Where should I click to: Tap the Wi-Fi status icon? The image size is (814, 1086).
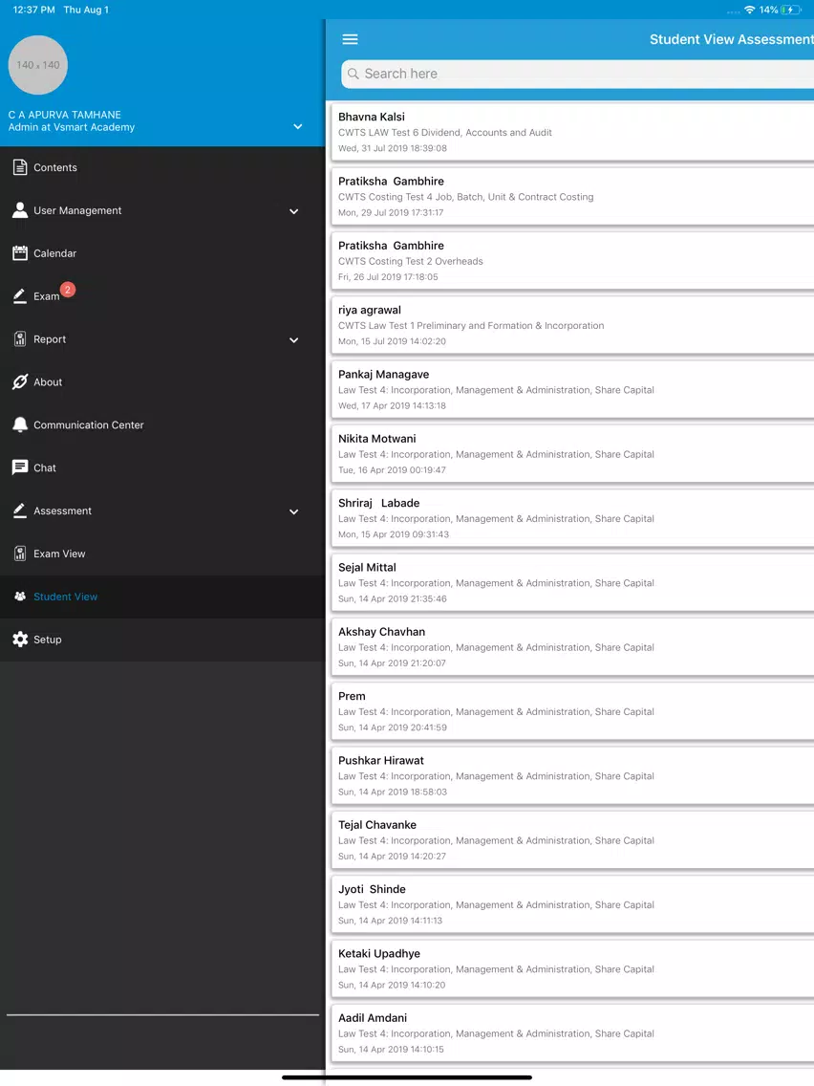750,10
